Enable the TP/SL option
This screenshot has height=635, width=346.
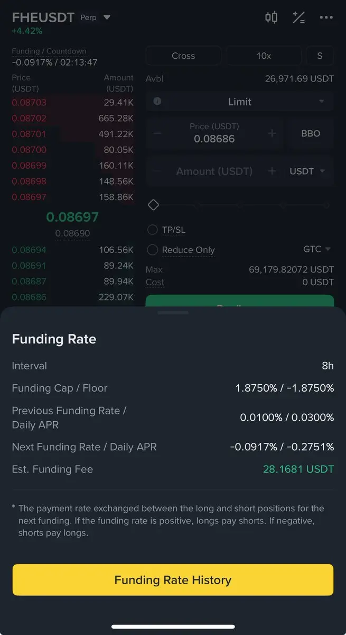pos(153,230)
